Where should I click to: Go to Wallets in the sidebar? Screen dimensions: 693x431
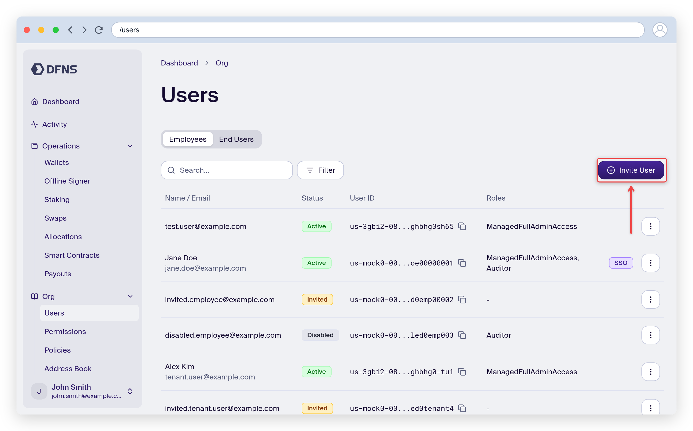(56, 162)
